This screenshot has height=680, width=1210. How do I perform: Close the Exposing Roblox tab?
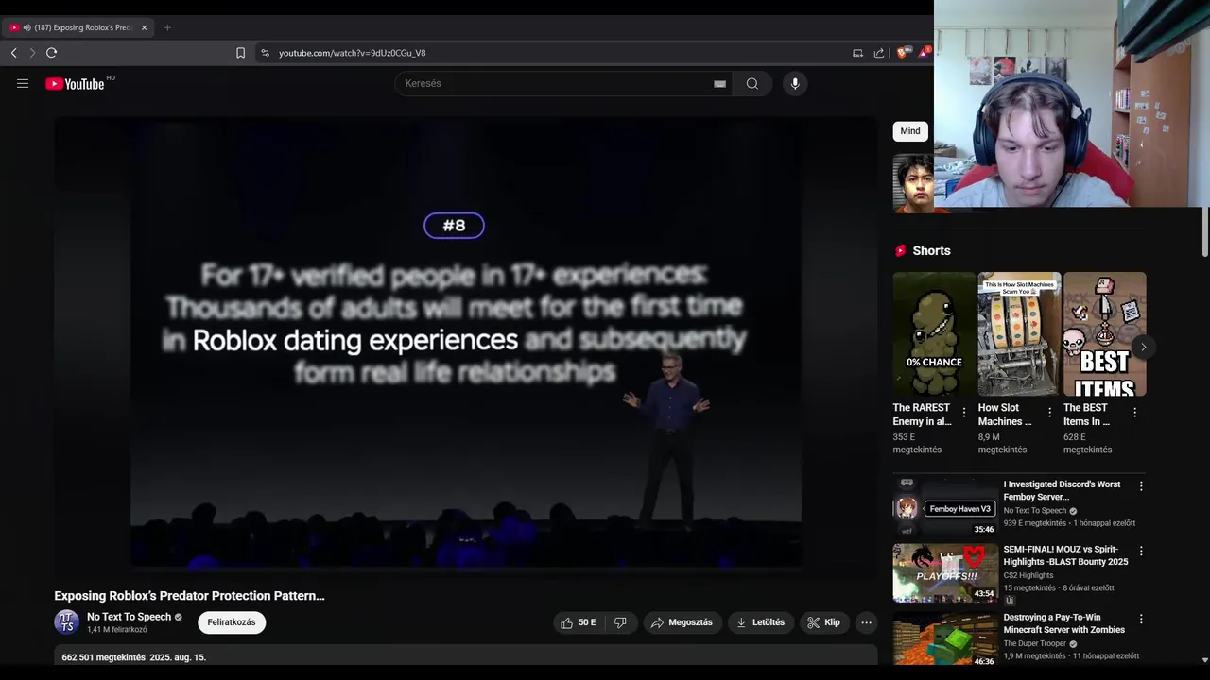tap(144, 27)
